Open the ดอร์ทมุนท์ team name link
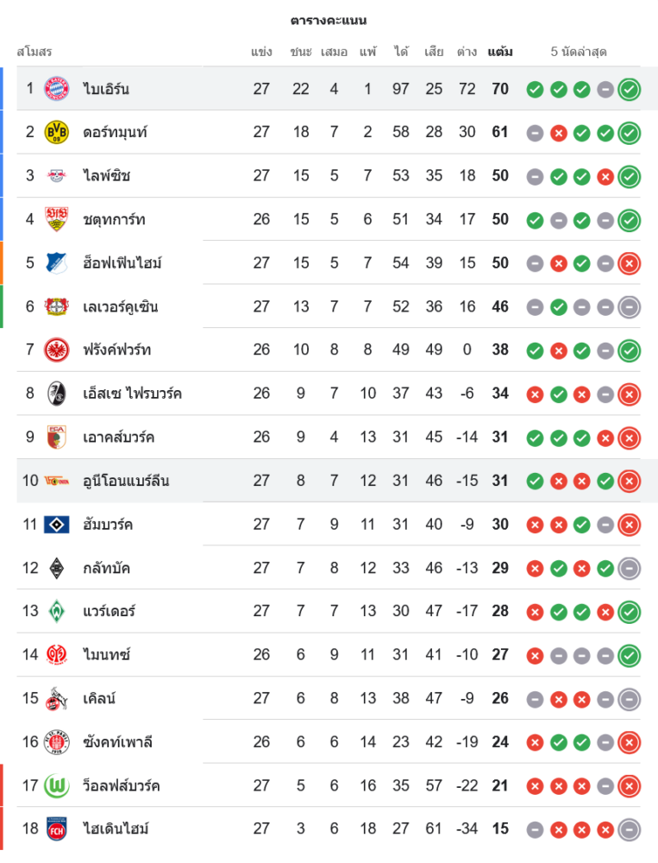 [x=116, y=132]
